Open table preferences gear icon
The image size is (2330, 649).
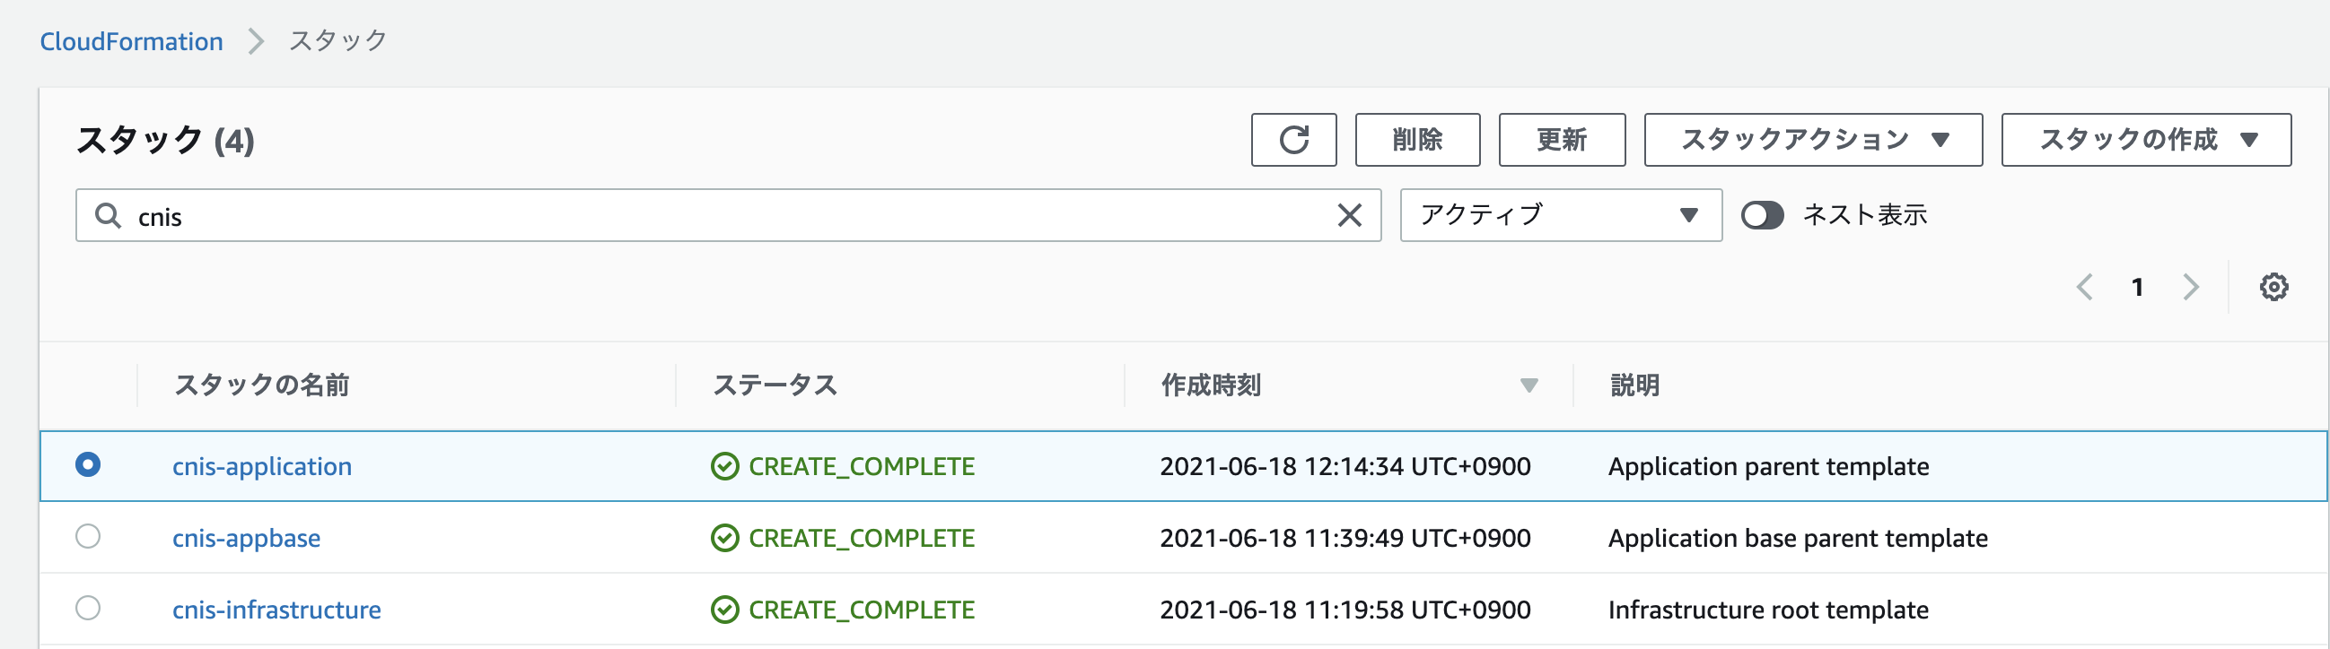pyautogui.click(x=2273, y=288)
